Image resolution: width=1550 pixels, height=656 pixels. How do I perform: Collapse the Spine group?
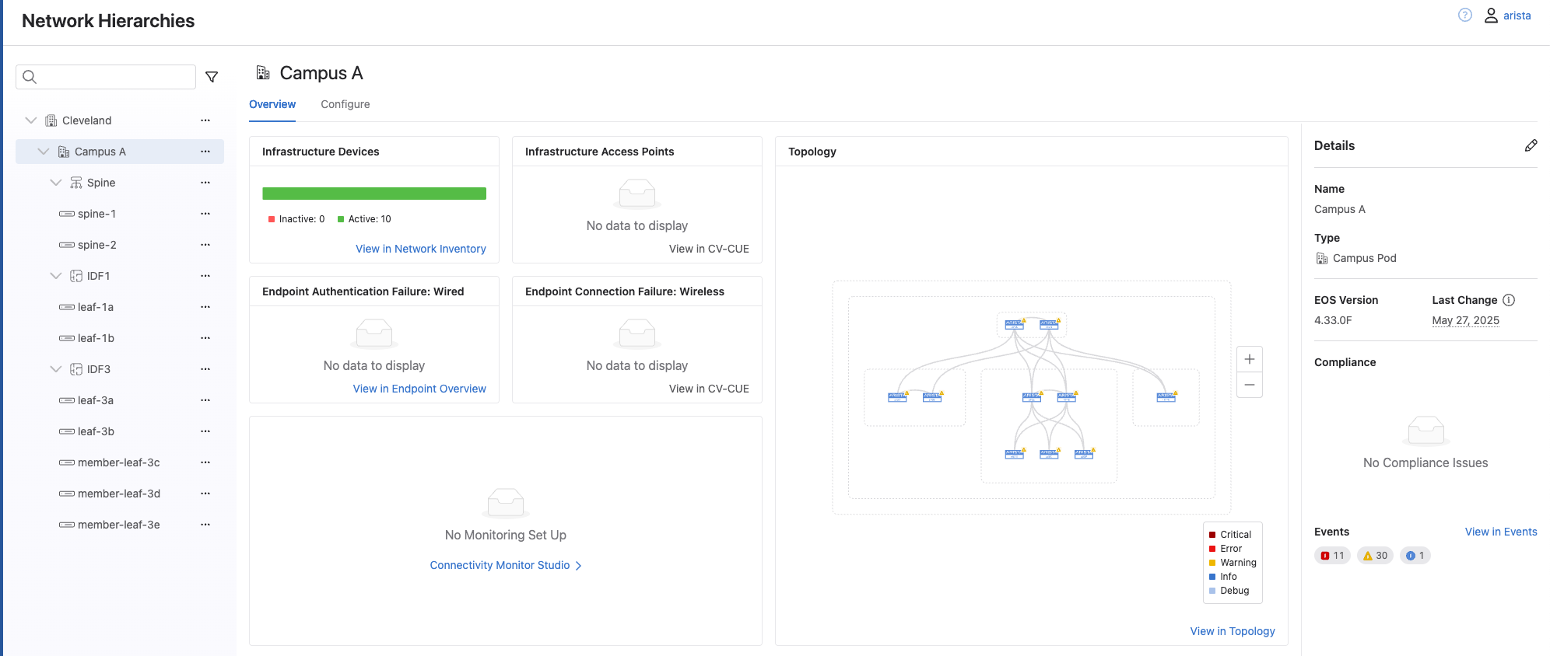point(56,183)
